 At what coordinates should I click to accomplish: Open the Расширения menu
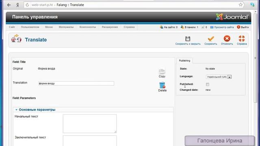(110, 27)
